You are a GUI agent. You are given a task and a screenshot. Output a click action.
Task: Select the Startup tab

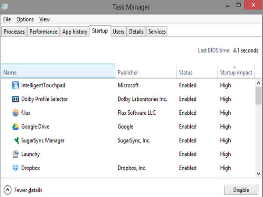100,31
